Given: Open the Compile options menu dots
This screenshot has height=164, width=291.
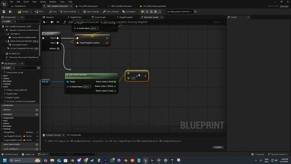Looking at the screenshot, I should coord(31,12).
